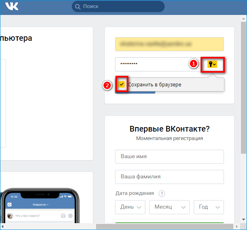Click the live broadcast icon in phone mockup

70,215
